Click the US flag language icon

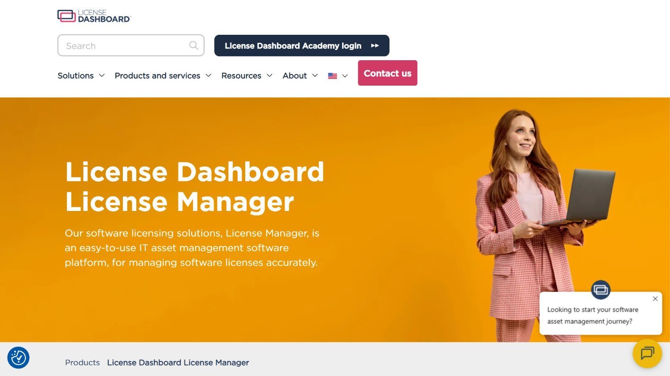tap(332, 75)
